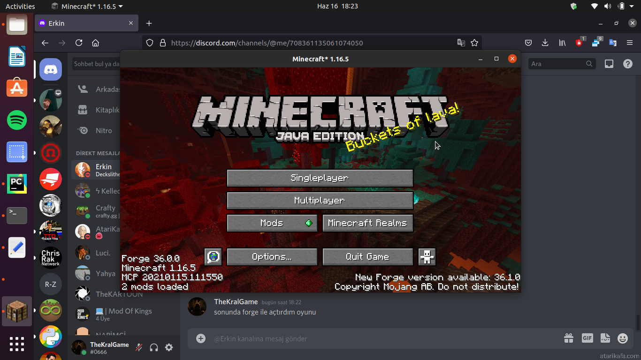The height and width of the screenshot is (360, 641).
Task: Open the Firefox library icon
Action: click(562, 43)
